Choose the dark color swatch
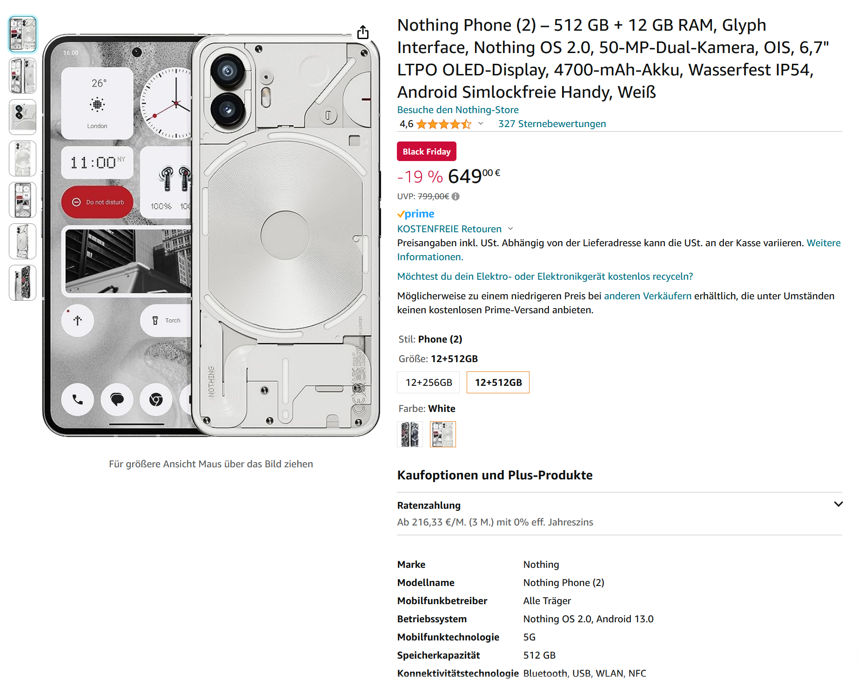The height and width of the screenshot is (680, 858). pos(409,434)
